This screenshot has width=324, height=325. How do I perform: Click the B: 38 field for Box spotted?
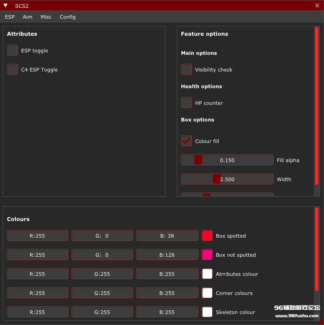point(167,236)
